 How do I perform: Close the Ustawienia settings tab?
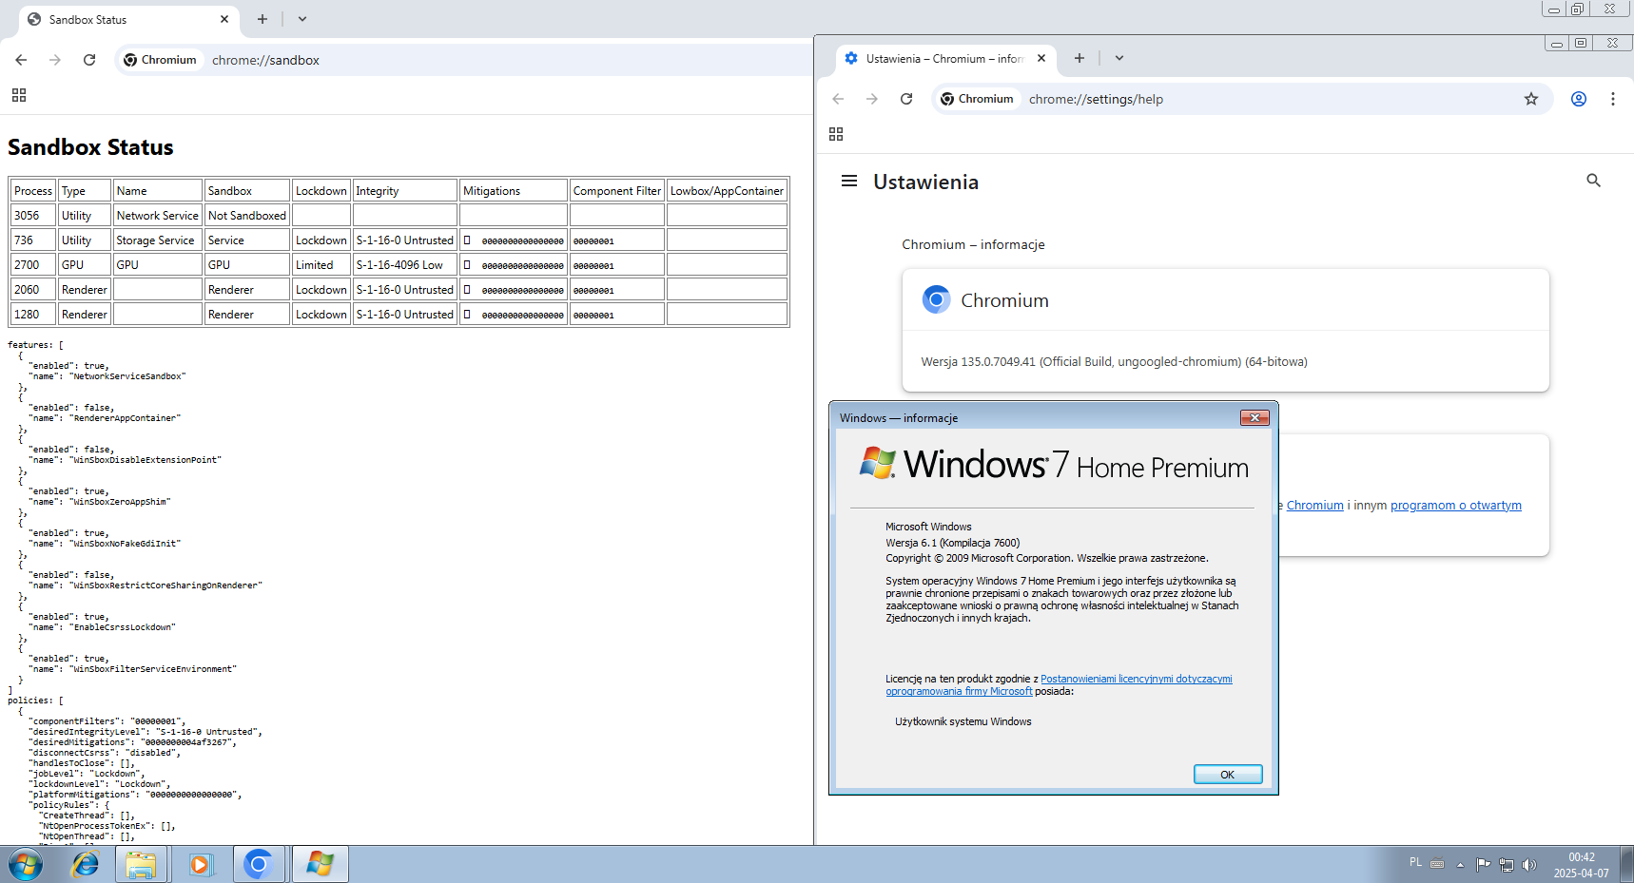(1041, 58)
